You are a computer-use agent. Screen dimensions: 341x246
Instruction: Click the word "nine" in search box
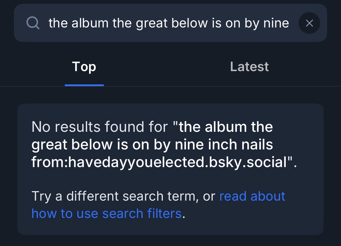tap(276, 23)
